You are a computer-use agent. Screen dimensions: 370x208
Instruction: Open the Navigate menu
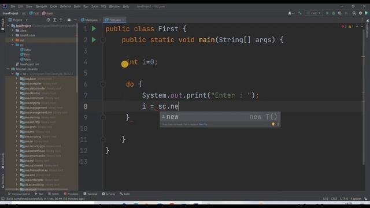pos(41,6)
